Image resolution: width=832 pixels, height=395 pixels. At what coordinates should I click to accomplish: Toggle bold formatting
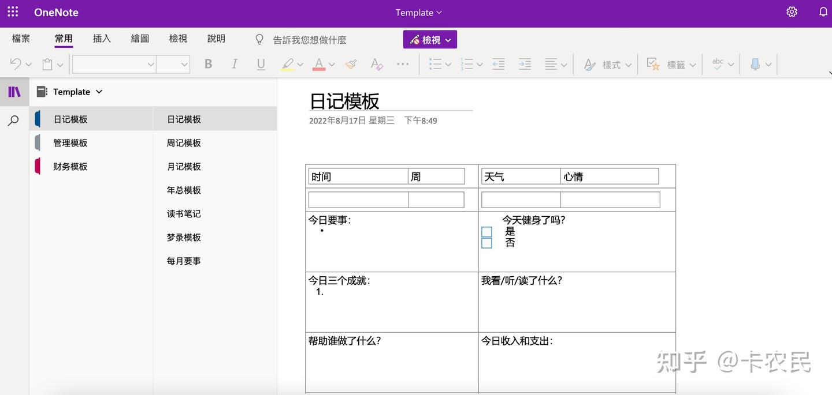pos(209,65)
